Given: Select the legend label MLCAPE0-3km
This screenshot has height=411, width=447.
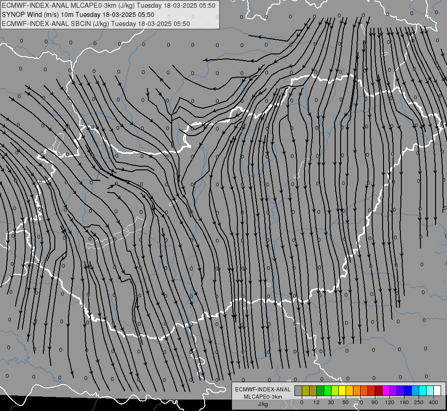Looking at the screenshot, I should [x=263, y=397].
